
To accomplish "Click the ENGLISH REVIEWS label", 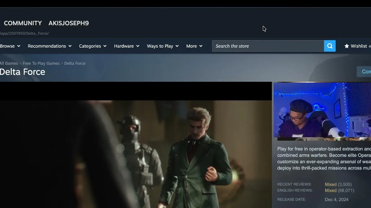I will (x=295, y=190).
